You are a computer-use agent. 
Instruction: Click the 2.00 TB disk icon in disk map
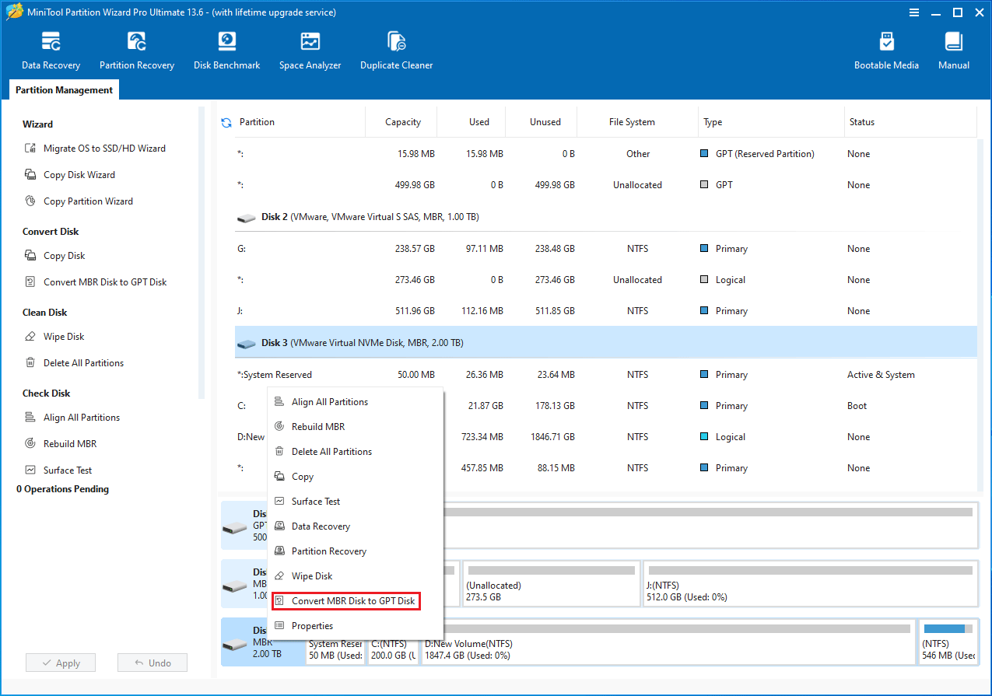pyautogui.click(x=234, y=644)
